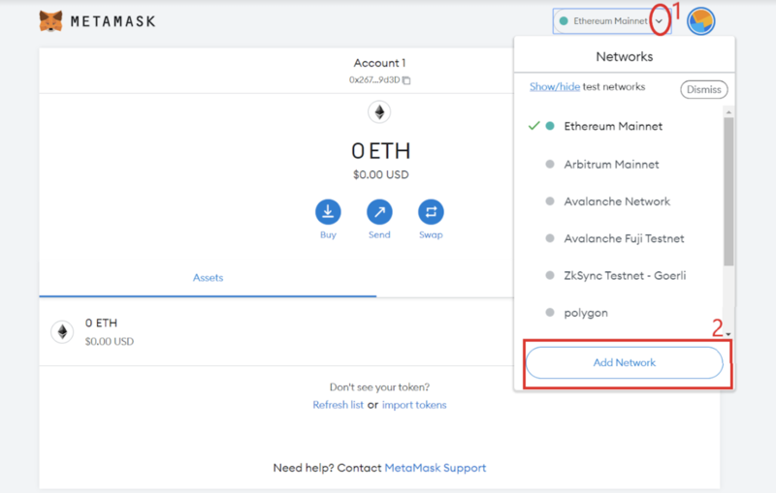The width and height of the screenshot is (776, 493).
Task: Click the import tokens link
Action: click(414, 405)
